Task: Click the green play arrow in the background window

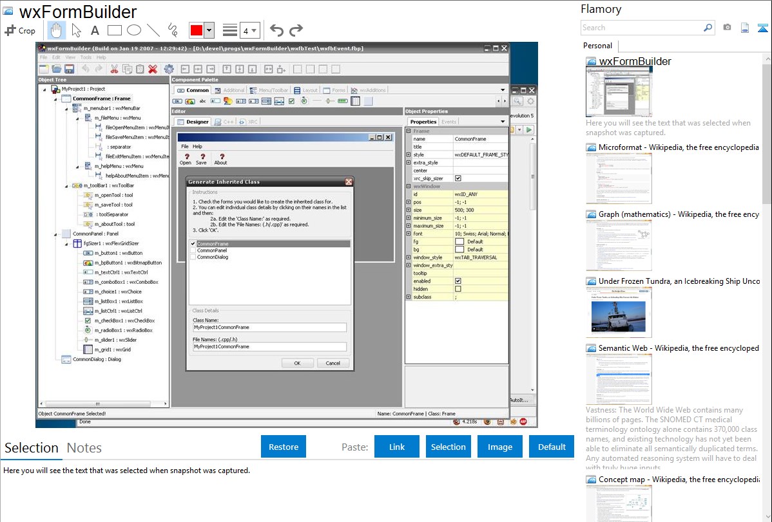Action: [529, 130]
